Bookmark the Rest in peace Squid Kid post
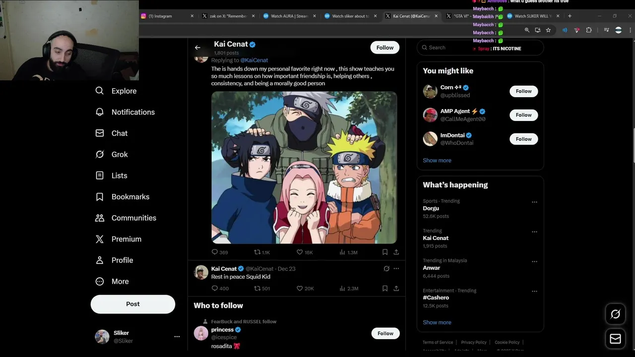 pos(385,288)
